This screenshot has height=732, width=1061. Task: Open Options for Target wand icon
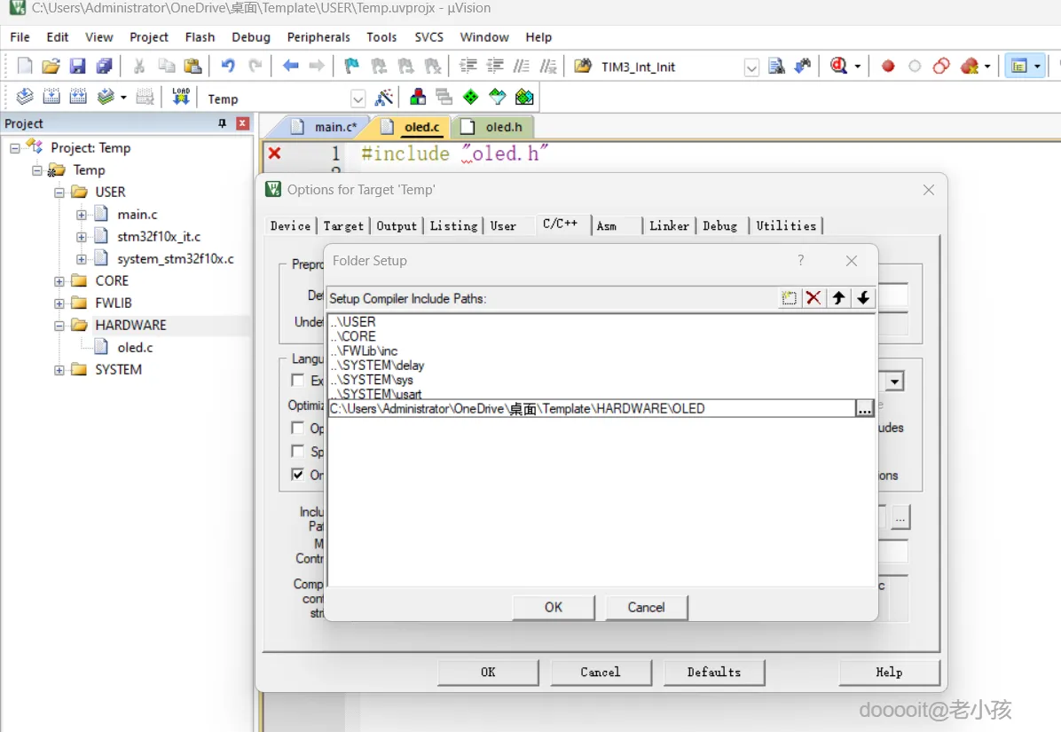pos(384,98)
